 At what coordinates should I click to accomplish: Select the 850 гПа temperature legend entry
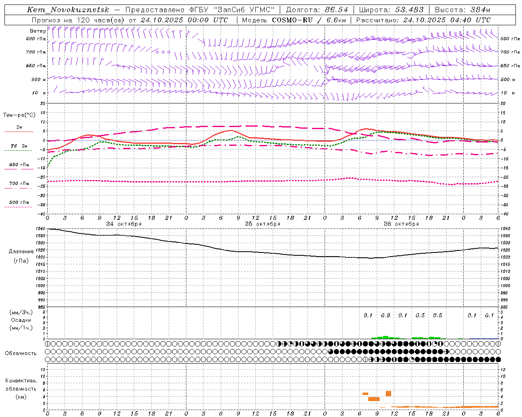click(19, 165)
